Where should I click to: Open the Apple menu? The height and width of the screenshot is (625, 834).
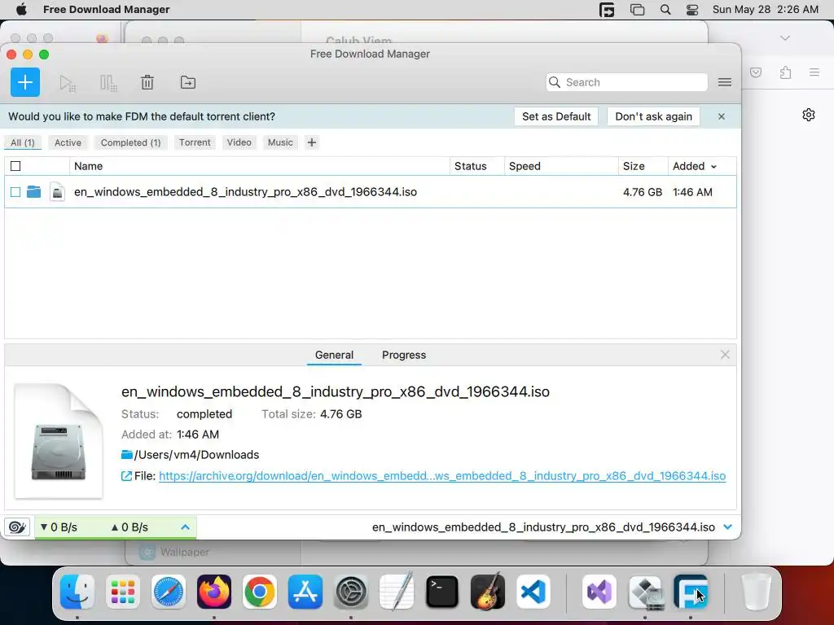tap(21, 10)
